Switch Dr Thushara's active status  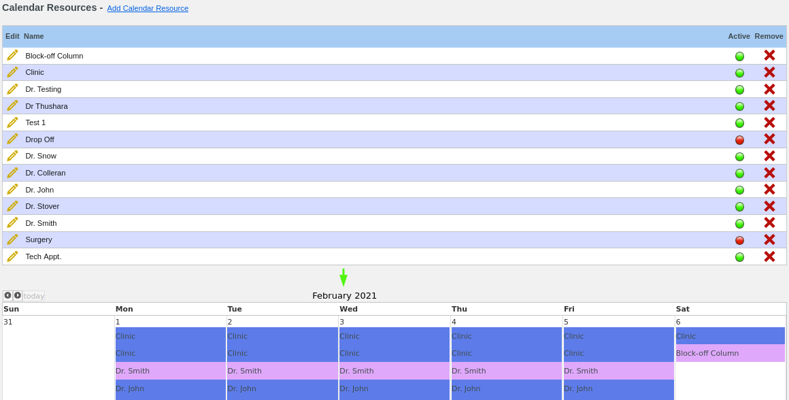(x=740, y=106)
